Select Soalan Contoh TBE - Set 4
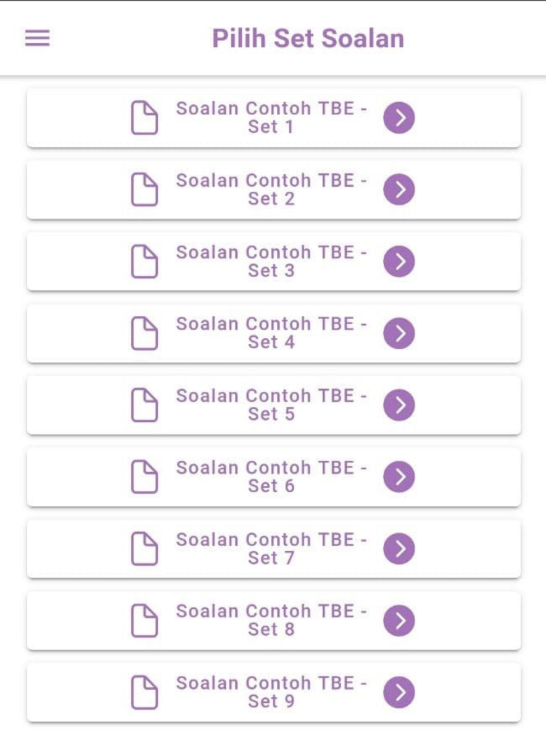Viewport: 546px width, 729px height. click(x=271, y=333)
